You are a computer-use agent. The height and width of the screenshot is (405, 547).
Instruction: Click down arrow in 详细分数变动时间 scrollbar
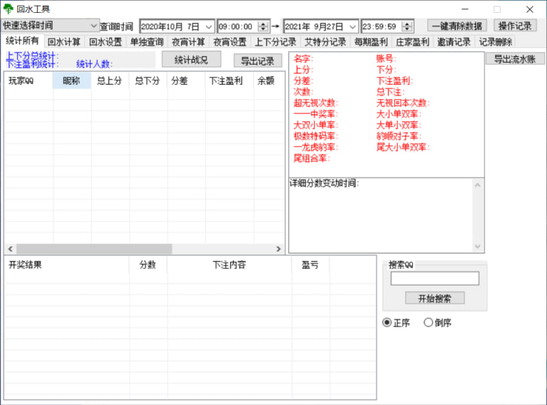(478, 246)
